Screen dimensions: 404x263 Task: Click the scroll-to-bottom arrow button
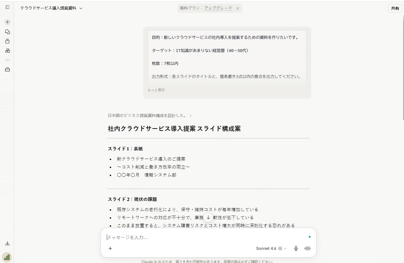click(208, 217)
